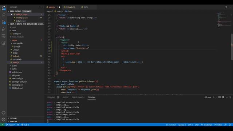
Task: Click the Prettier status bar item
Action: coord(218,124)
